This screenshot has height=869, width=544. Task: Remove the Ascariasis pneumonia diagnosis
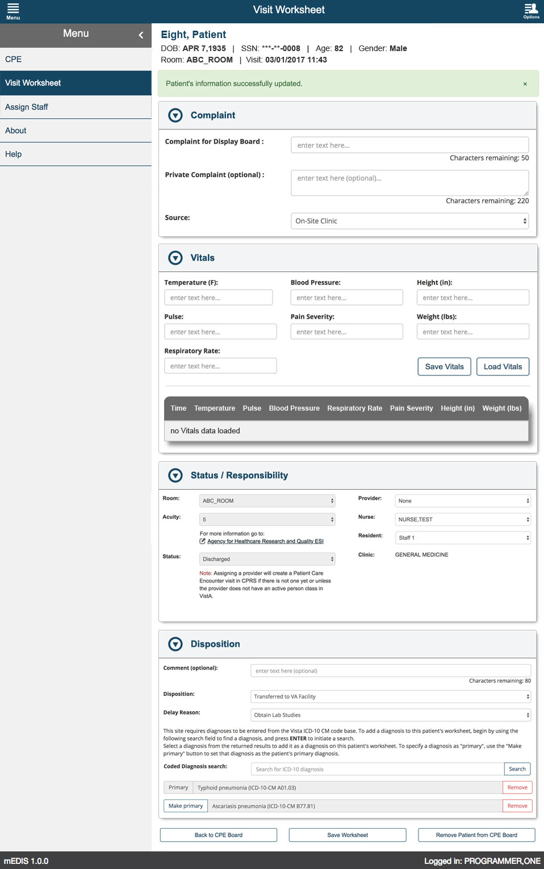517,806
